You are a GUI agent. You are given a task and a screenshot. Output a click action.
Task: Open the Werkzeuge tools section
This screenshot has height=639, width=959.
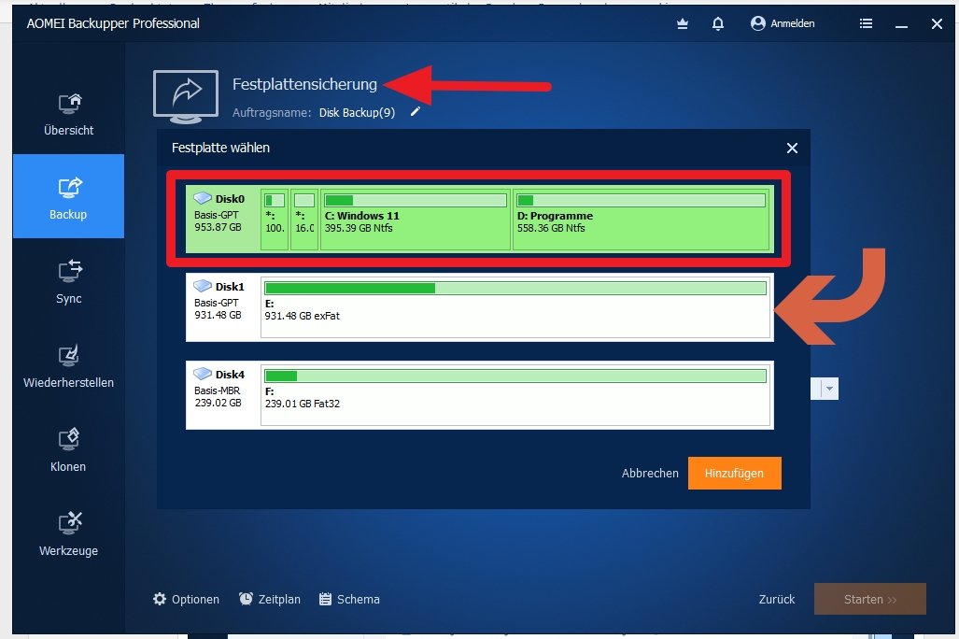(68, 532)
